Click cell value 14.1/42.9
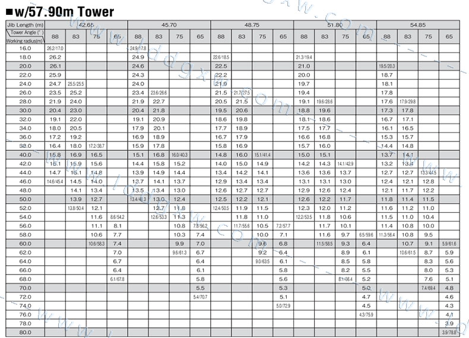Viewport: 469px width, 338px height. tap(345, 164)
